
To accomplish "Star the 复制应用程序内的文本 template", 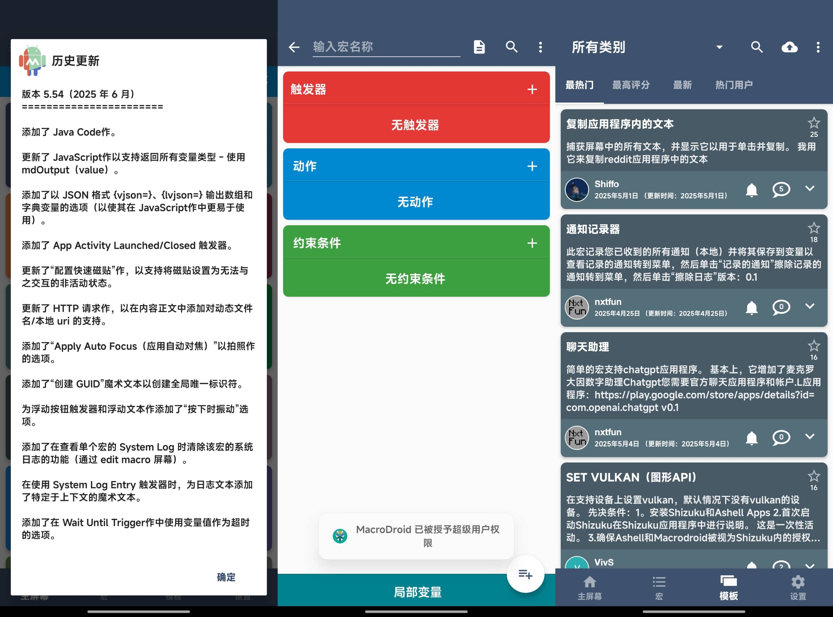I will pyautogui.click(x=814, y=123).
